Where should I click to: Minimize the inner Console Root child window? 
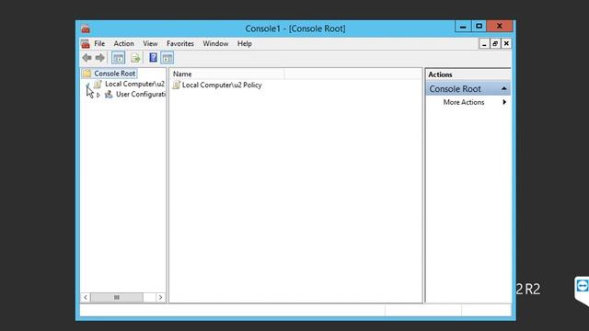click(484, 44)
